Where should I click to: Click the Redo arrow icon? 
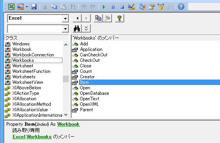[x=92, y=7]
